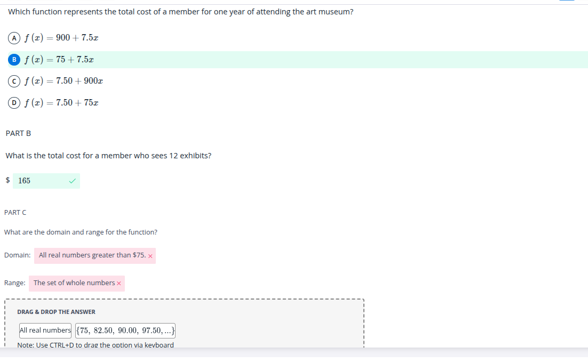This screenshot has width=588, height=363.
Task: Click the Range drop zone answer box
Action: pyautogui.click(x=74, y=283)
